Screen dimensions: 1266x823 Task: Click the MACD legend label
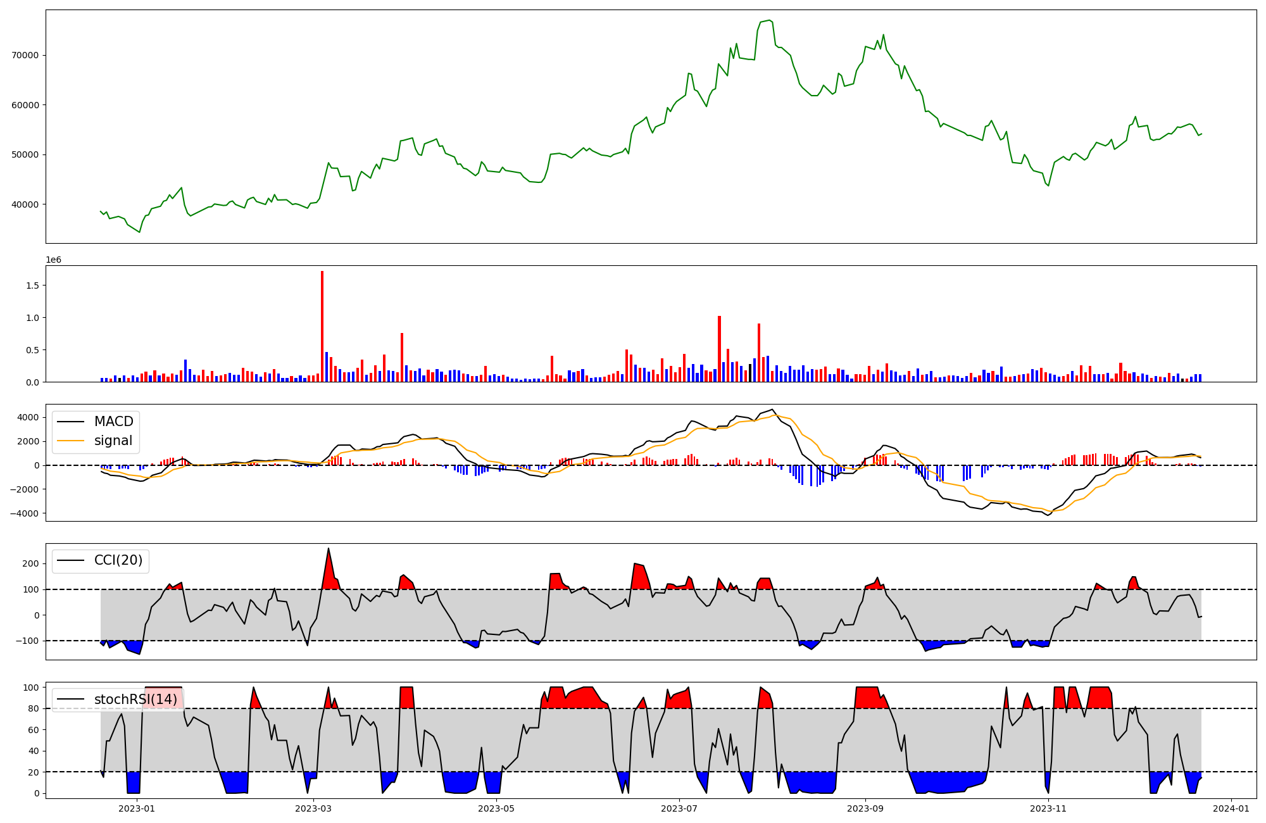113,422
